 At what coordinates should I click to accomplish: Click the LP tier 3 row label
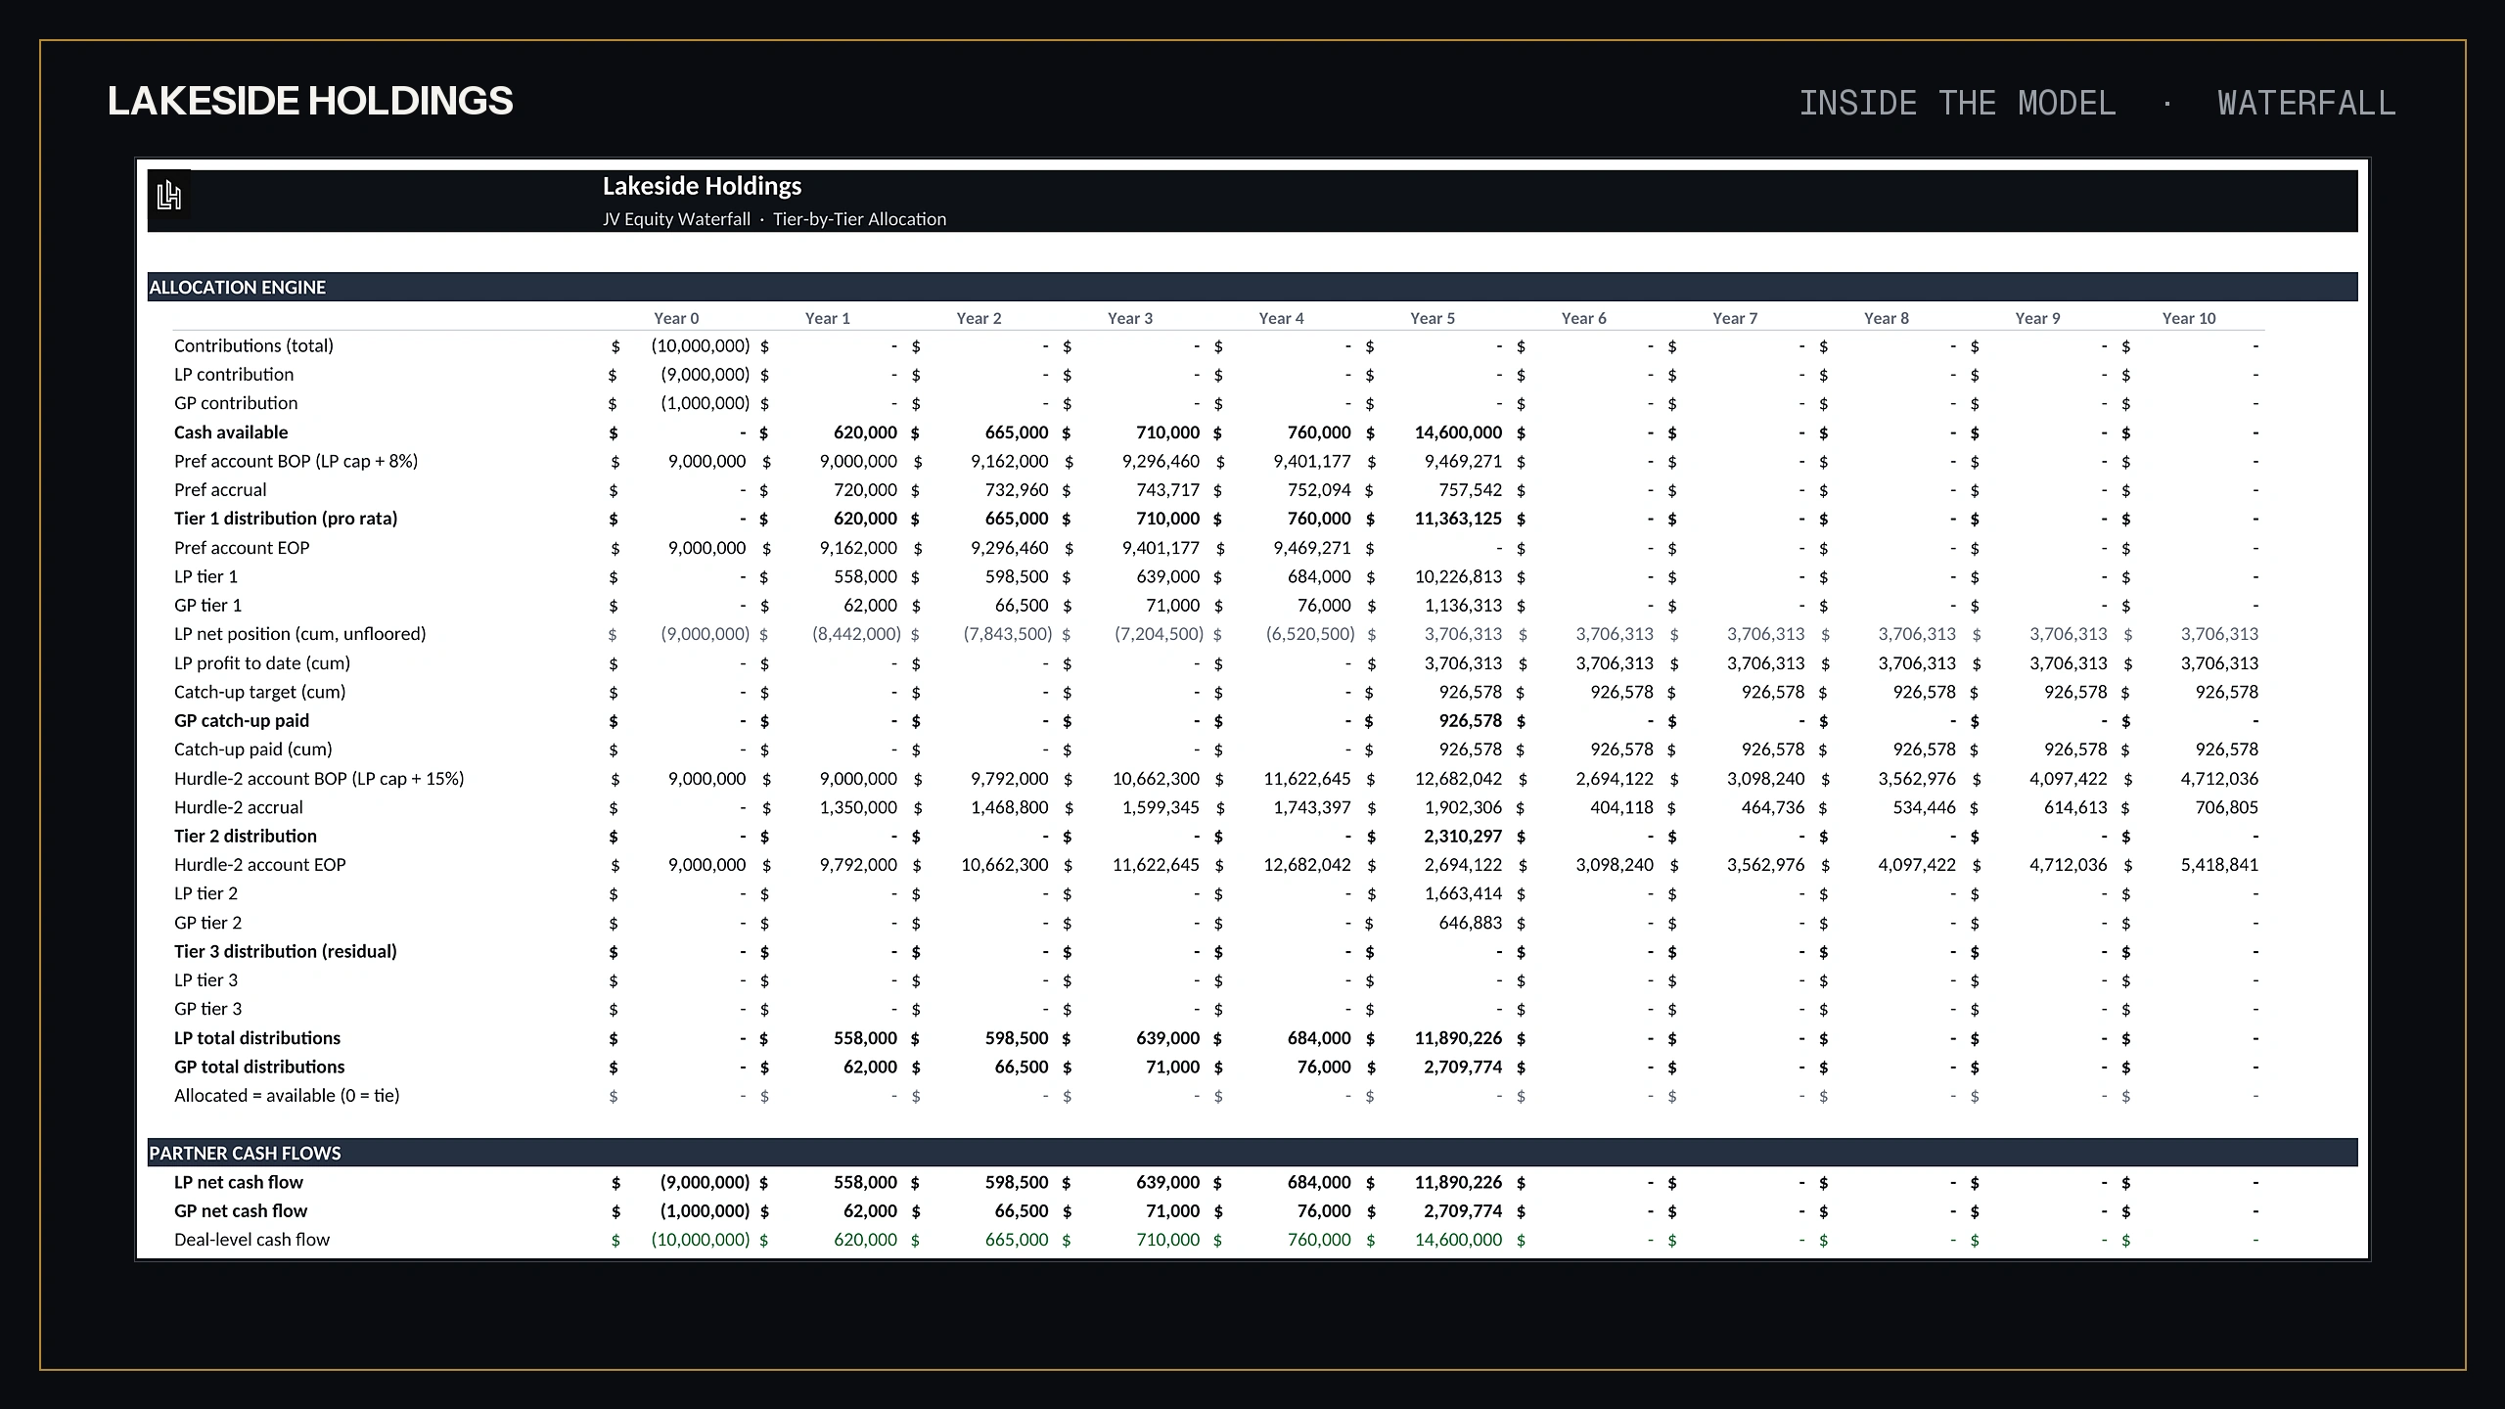205,980
